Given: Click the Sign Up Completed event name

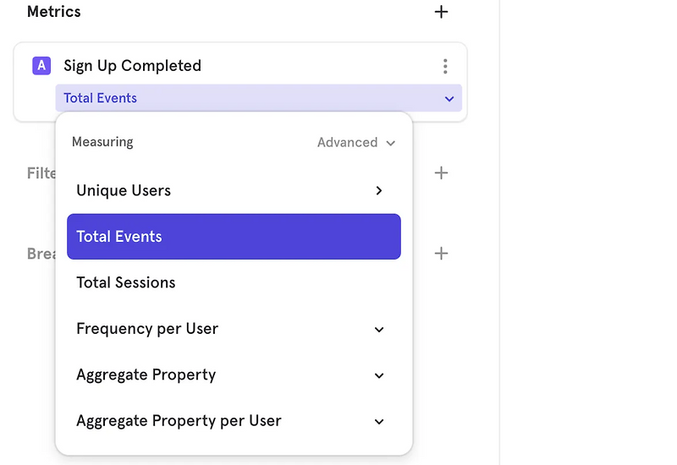Looking at the screenshot, I should point(132,66).
